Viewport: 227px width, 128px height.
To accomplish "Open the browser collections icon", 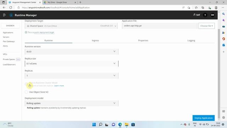I will coord(203,7).
